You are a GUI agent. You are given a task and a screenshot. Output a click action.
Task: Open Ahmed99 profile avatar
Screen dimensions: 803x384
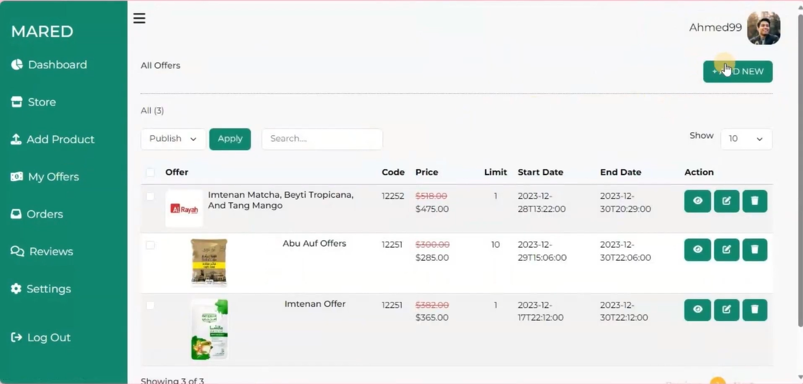point(763,28)
